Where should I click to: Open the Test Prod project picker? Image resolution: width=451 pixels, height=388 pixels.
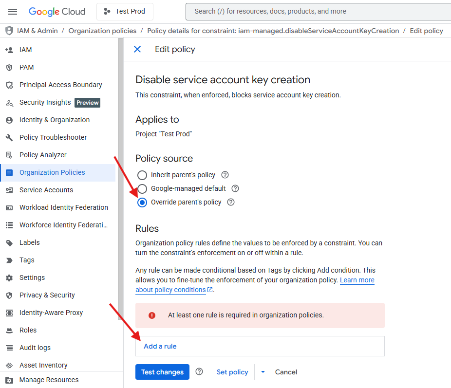(x=125, y=12)
